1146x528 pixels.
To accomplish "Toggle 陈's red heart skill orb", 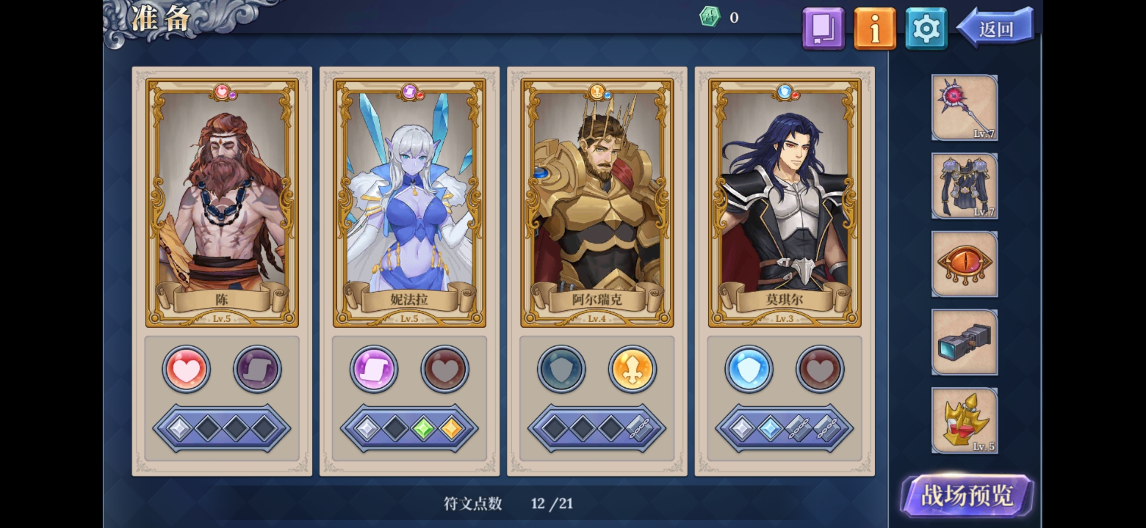I will (187, 369).
